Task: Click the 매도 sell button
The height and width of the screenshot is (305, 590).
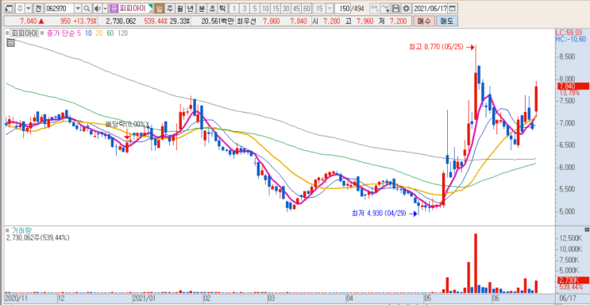Action: coord(446,21)
